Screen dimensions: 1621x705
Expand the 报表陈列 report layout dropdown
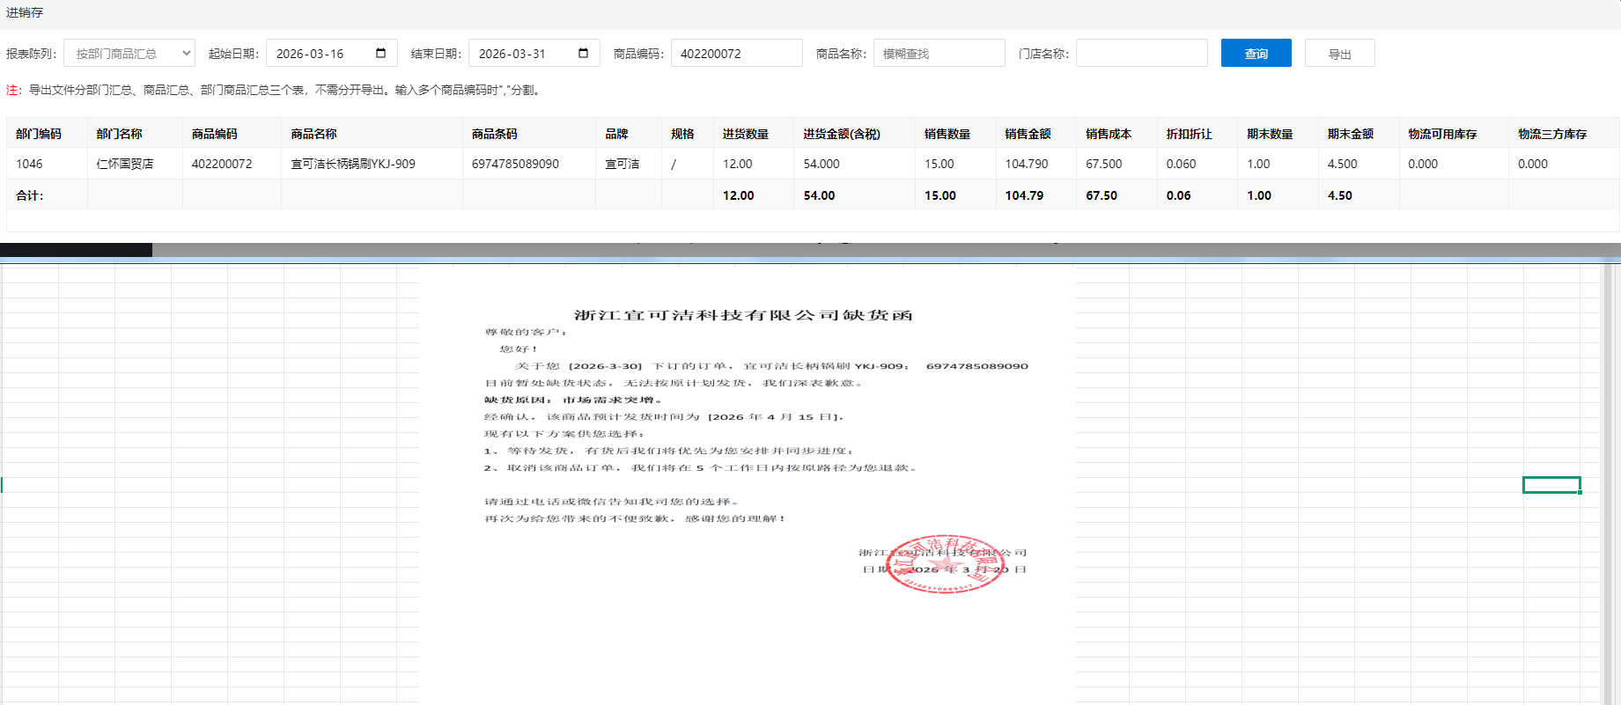pos(129,54)
